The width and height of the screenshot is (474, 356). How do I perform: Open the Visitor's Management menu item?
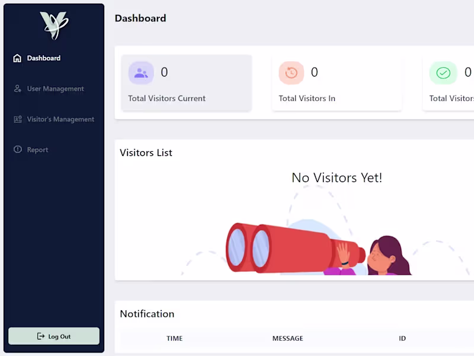[x=60, y=119]
